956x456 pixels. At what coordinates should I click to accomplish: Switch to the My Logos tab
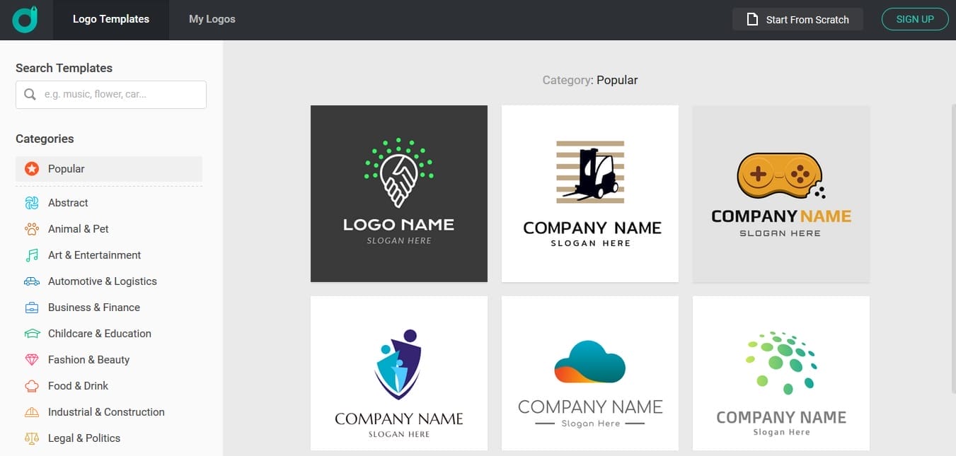(212, 19)
